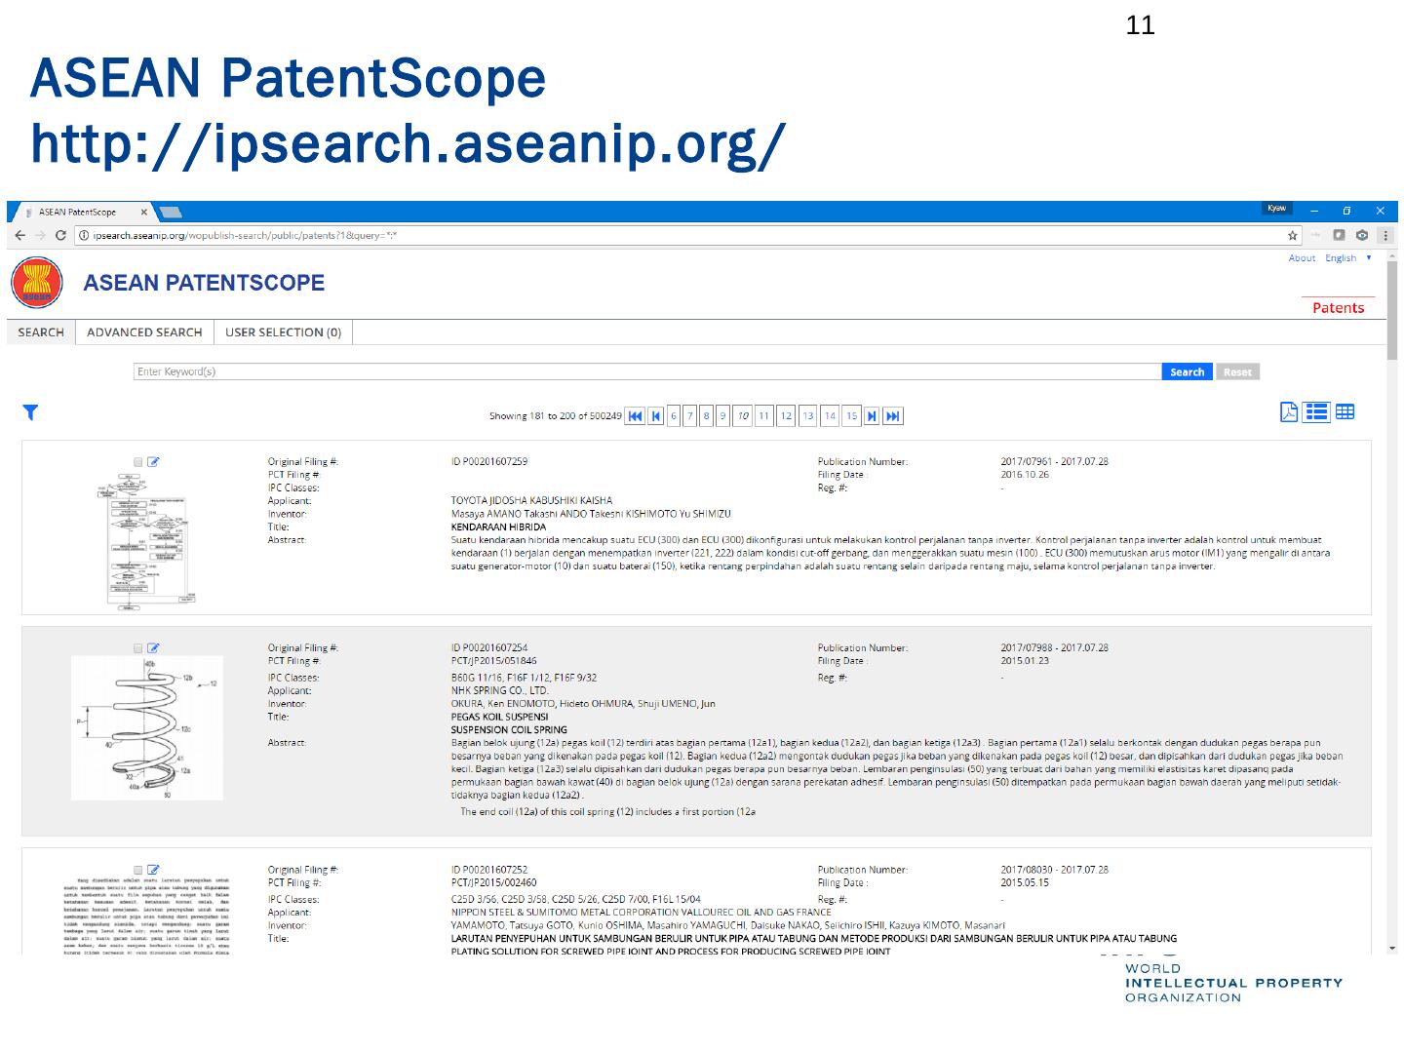Click applicant TOYOTA JIDOSHA KABUSHIKI KAISHA
The image size is (1404, 1053).
pos(531,501)
